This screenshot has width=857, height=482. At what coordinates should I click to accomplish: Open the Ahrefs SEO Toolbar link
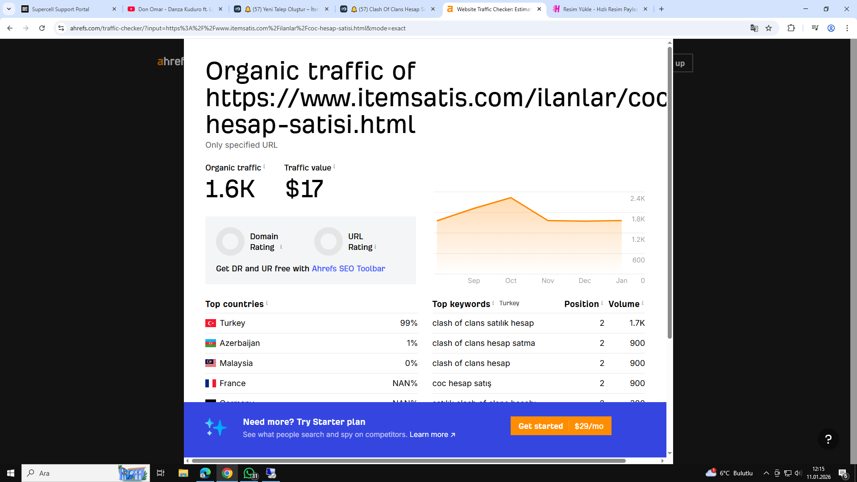coord(348,269)
